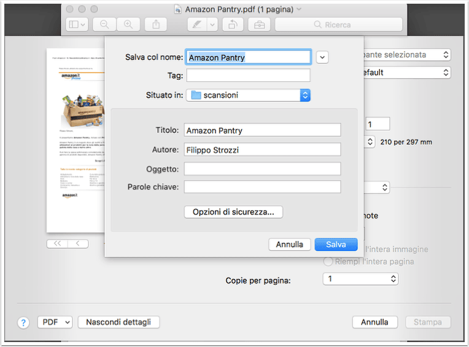Viewport: 469px width, 347px height.
Task: Select the markup pen highlight tool
Action: click(197, 25)
